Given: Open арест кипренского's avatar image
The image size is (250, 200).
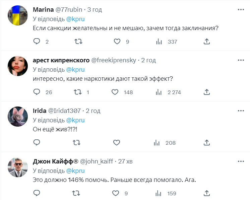Looking at the screenshot, I should [17, 66].
